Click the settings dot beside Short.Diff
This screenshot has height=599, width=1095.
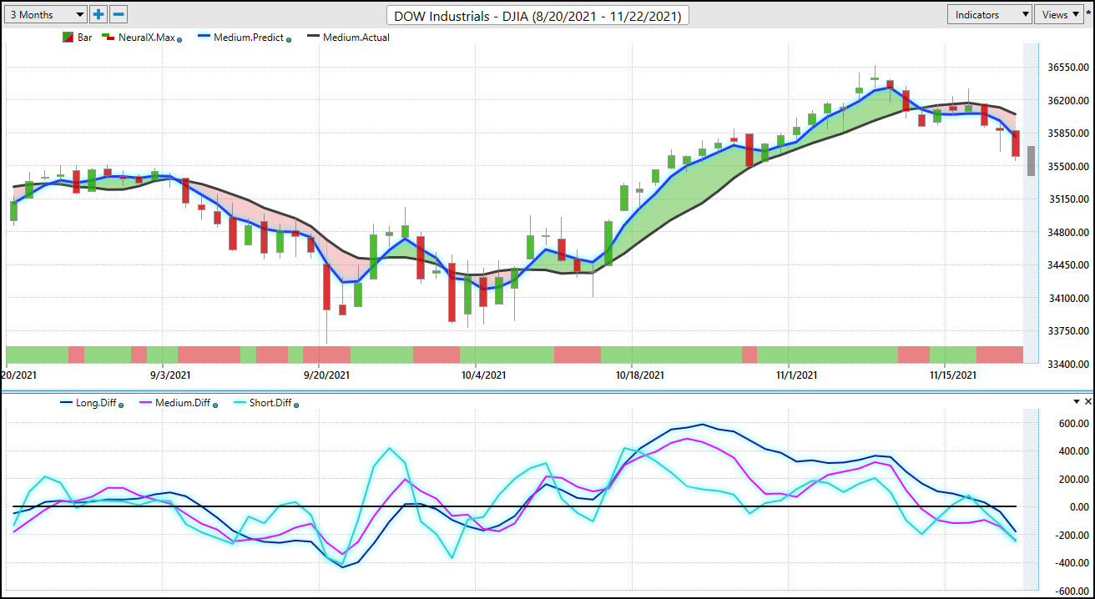(296, 405)
